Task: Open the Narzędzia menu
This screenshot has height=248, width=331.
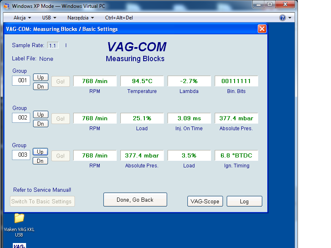Action: [x=80, y=18]
